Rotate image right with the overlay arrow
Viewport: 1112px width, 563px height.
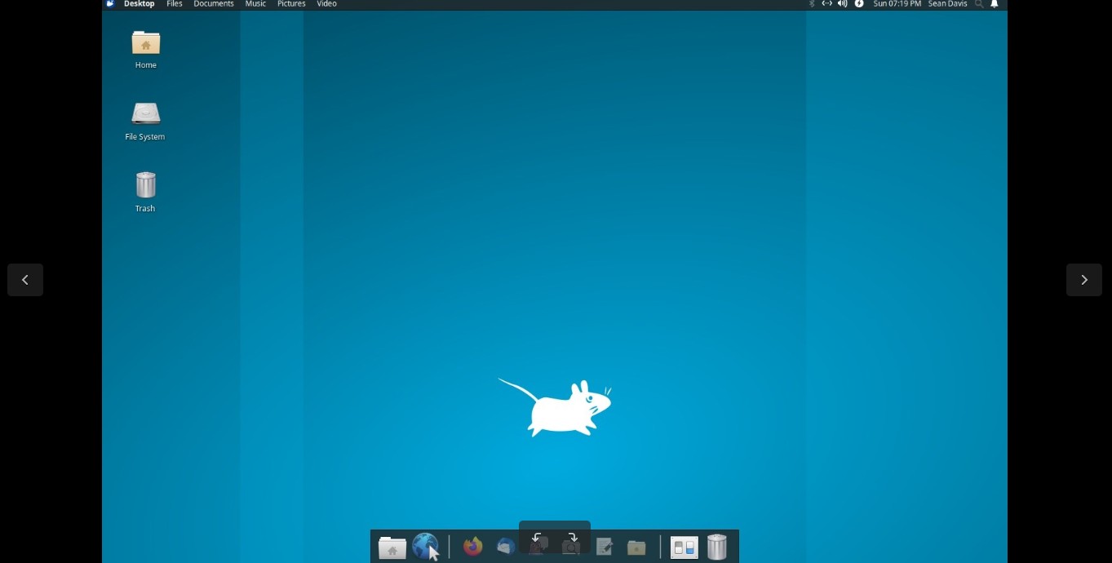pos(573,538)
